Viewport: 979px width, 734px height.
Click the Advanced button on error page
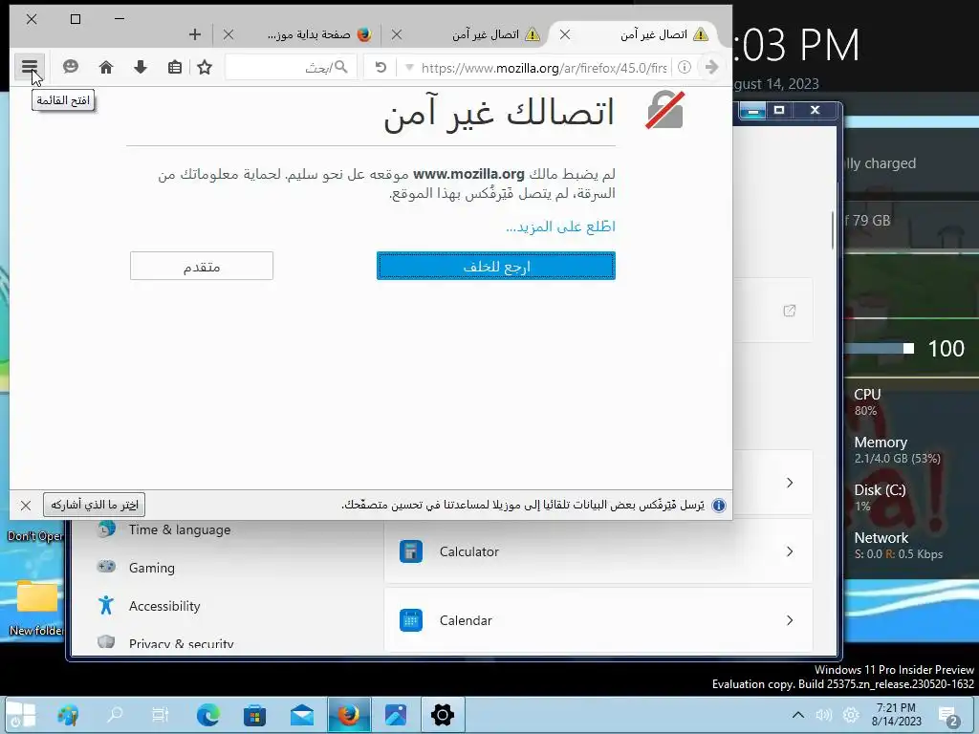tap(201, 266)
